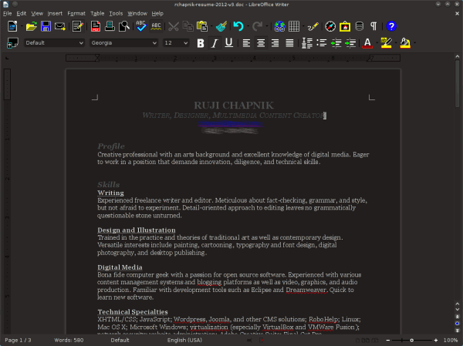Open the View menu
The width and height of the screenshot is (463, 346).
37,14
